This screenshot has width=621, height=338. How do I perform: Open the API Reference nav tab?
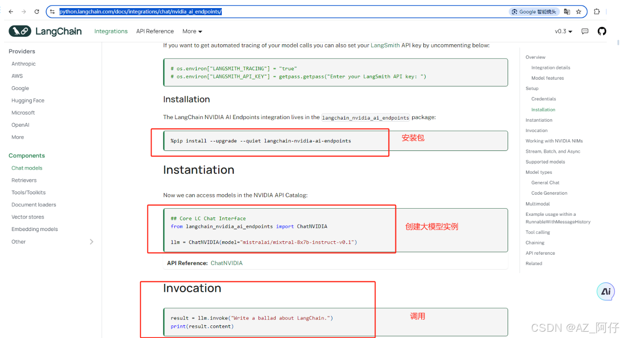tap(155, 31)
